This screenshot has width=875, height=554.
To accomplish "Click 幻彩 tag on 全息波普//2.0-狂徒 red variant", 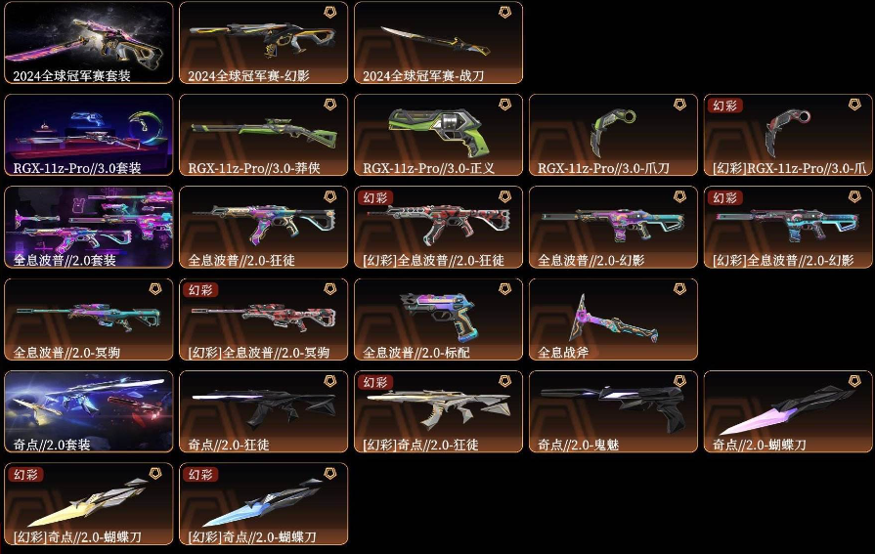I will tap(375, 197).
